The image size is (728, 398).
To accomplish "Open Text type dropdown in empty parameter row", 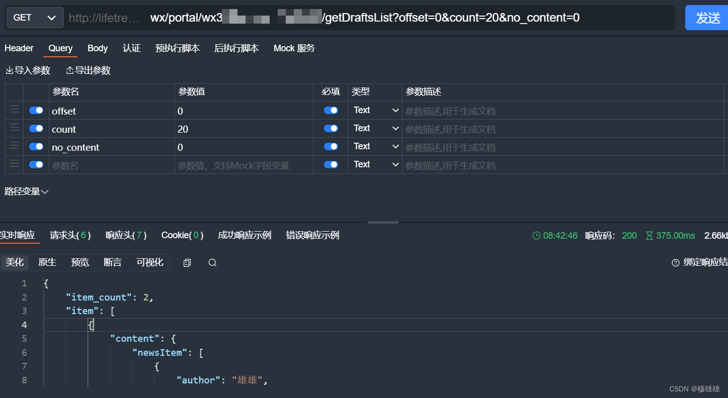I will (x=375, y=164).
